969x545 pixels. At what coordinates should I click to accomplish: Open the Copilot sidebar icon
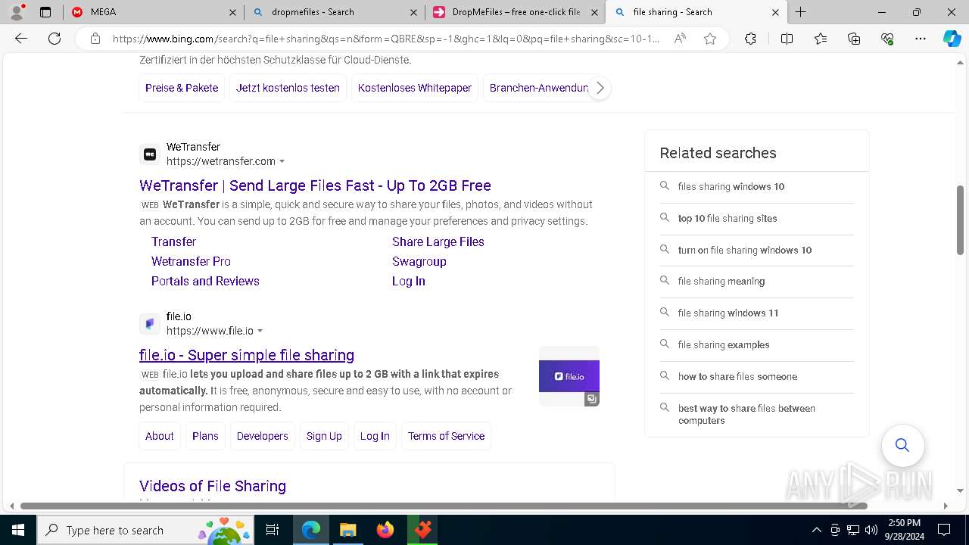tap(952, 39)
